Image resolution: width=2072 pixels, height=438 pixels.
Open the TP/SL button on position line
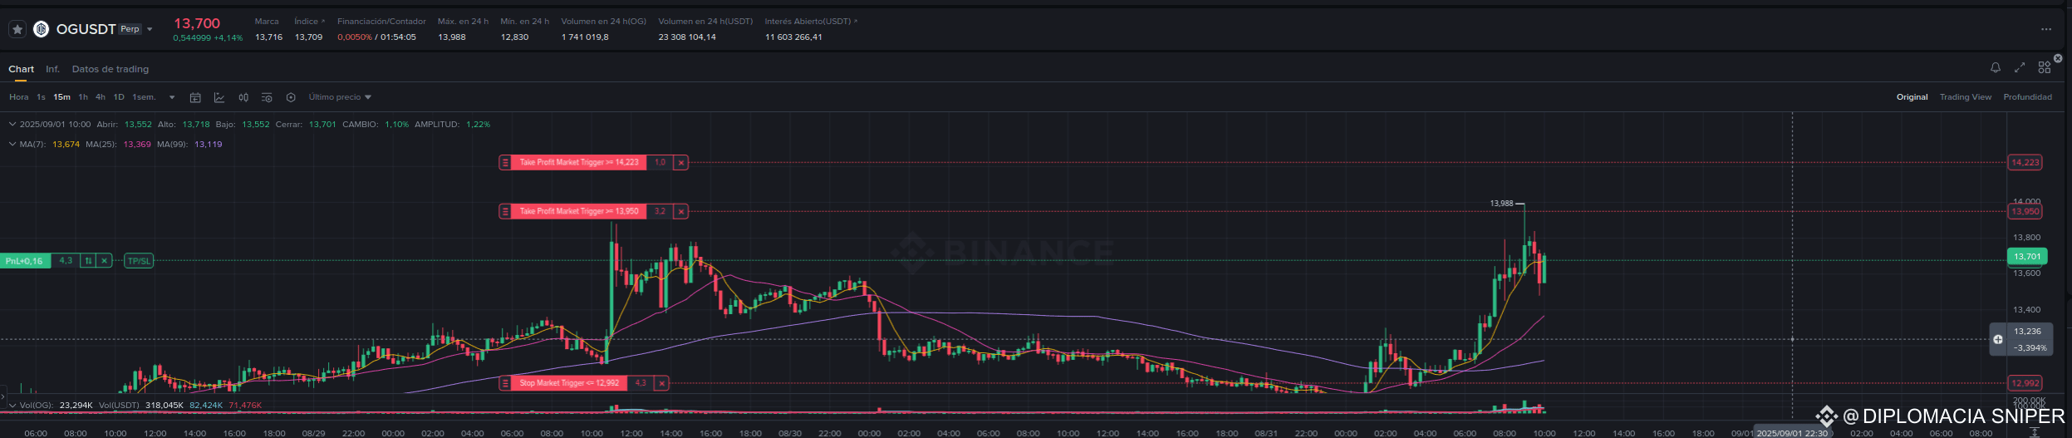139,261
